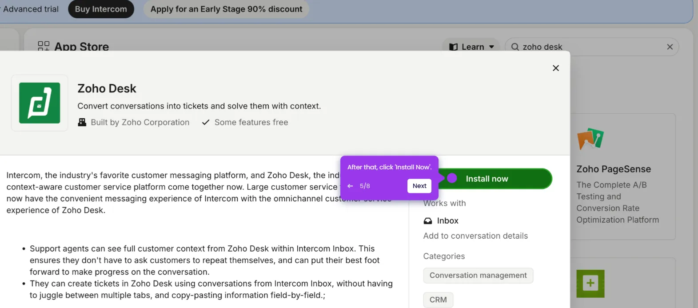This screenshot has width=698, height=308.
Task: Clear the zoho desk search text
Action: click(670, 47)
